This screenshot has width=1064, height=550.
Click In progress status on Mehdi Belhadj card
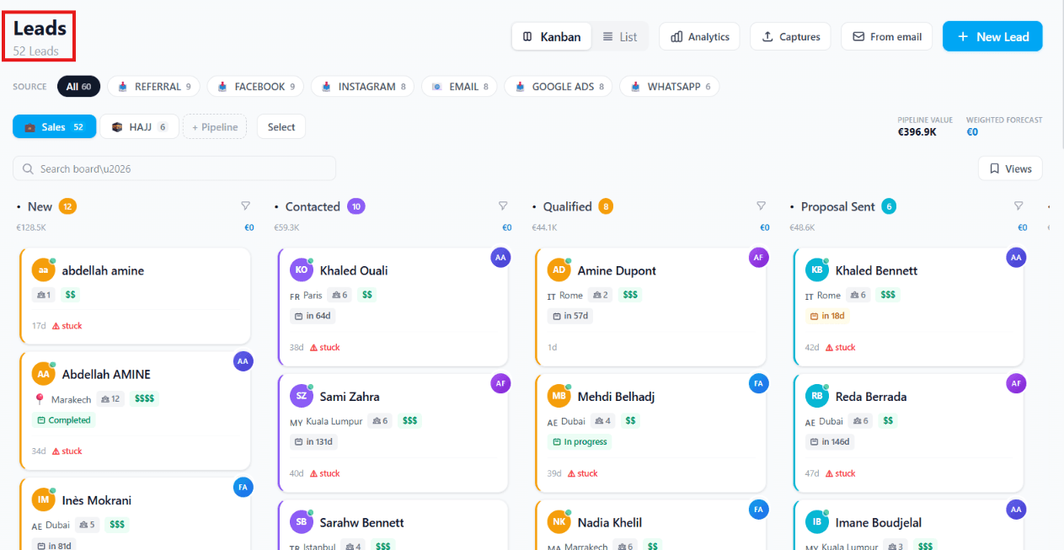point(580,442)
